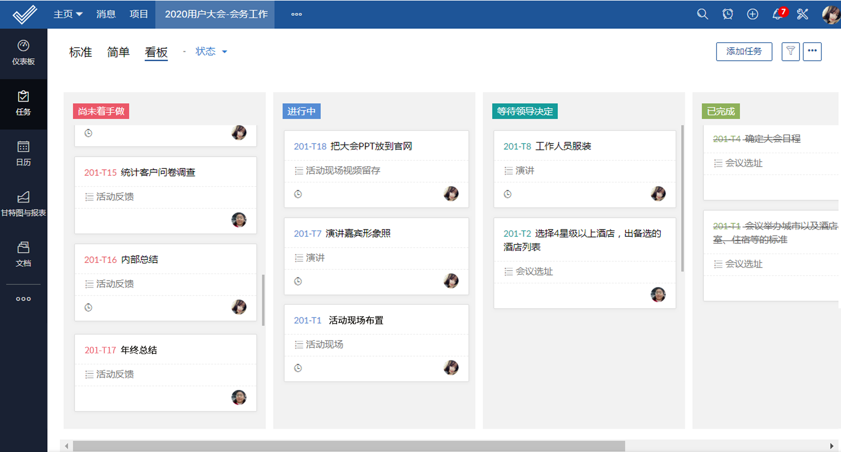The image size is (841, 452).
Task: Switch to the 标准 view tab
Action: pos(80,52)
